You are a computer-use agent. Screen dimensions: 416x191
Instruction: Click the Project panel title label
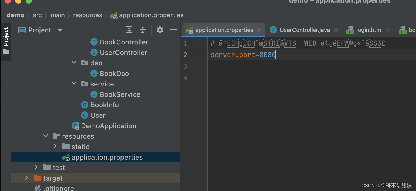pyautogui.click(x=40, y=30)
